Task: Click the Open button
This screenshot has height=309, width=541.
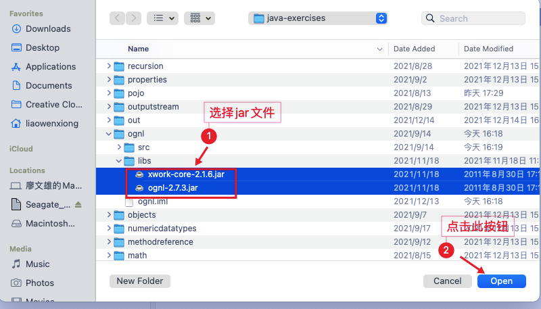Action: coord(502,281)
